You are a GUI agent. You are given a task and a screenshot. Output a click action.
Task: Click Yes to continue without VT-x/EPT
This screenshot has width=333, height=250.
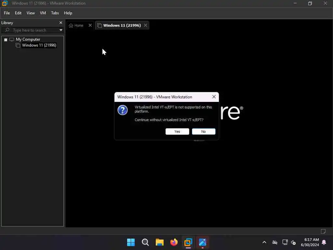tap(177, 132)
